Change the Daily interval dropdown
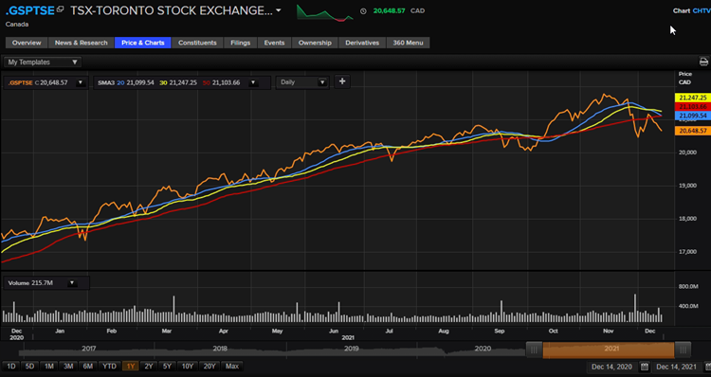The width and height of the screenshot is (711, 377). (302, 82)
